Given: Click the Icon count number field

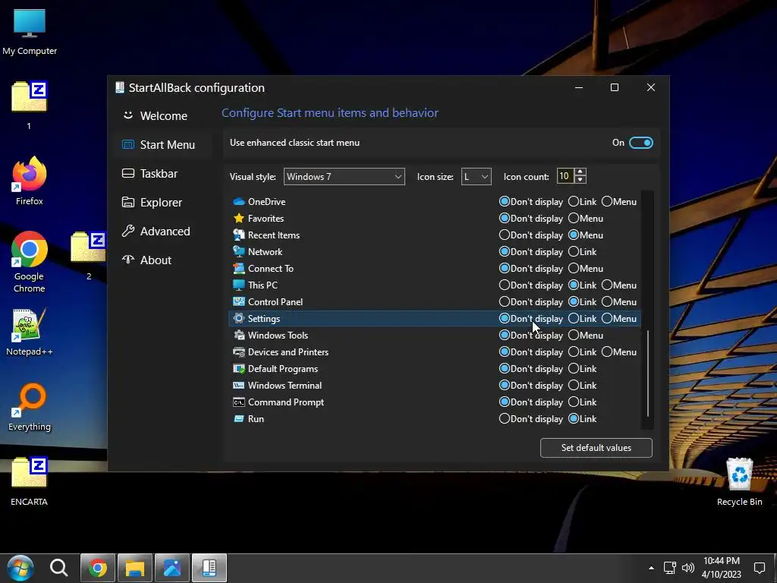Looking at the screenshot, I should click(x=565, y=176).
